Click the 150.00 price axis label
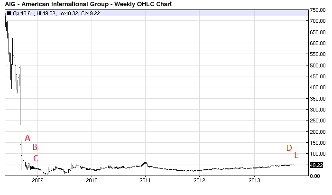This screenshot has height=195, width=332. tap(318, 143)
